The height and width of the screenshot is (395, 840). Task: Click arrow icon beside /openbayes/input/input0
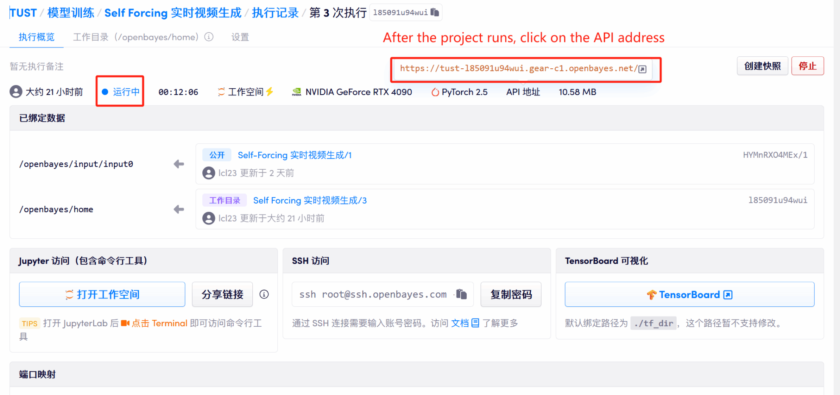point(179,164)
